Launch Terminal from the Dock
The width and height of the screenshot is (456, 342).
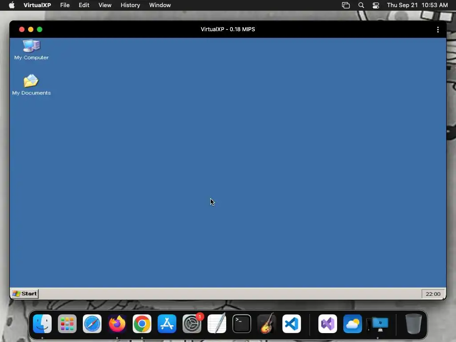click(242, 324)
